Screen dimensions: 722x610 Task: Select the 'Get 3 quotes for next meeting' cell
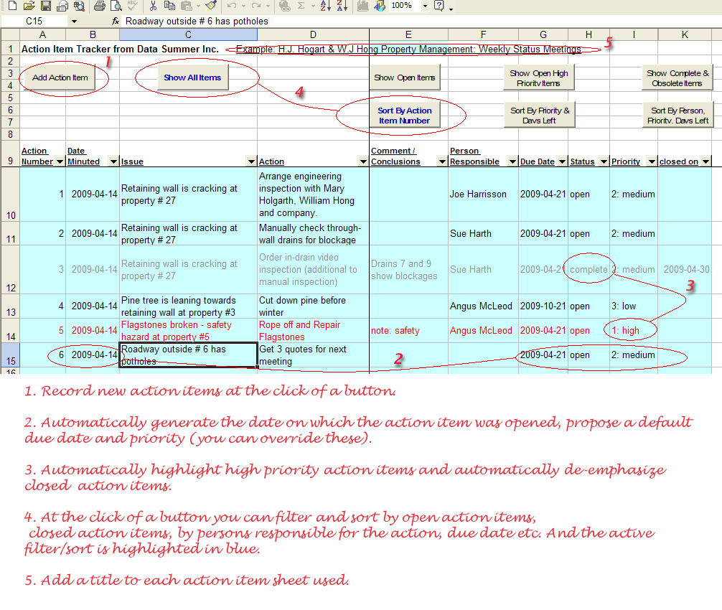(313, 355)
